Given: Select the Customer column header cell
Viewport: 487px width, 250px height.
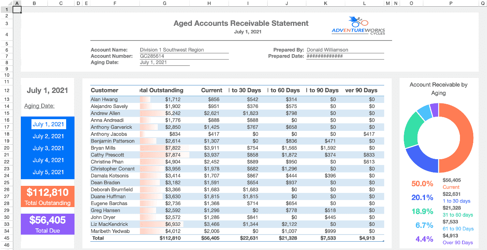Looking at the screenshot, I should coord(104,90).
